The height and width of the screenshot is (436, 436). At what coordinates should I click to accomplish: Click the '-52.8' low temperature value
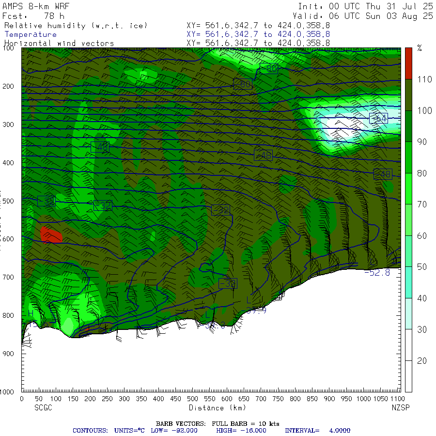[x=377, y=273]
